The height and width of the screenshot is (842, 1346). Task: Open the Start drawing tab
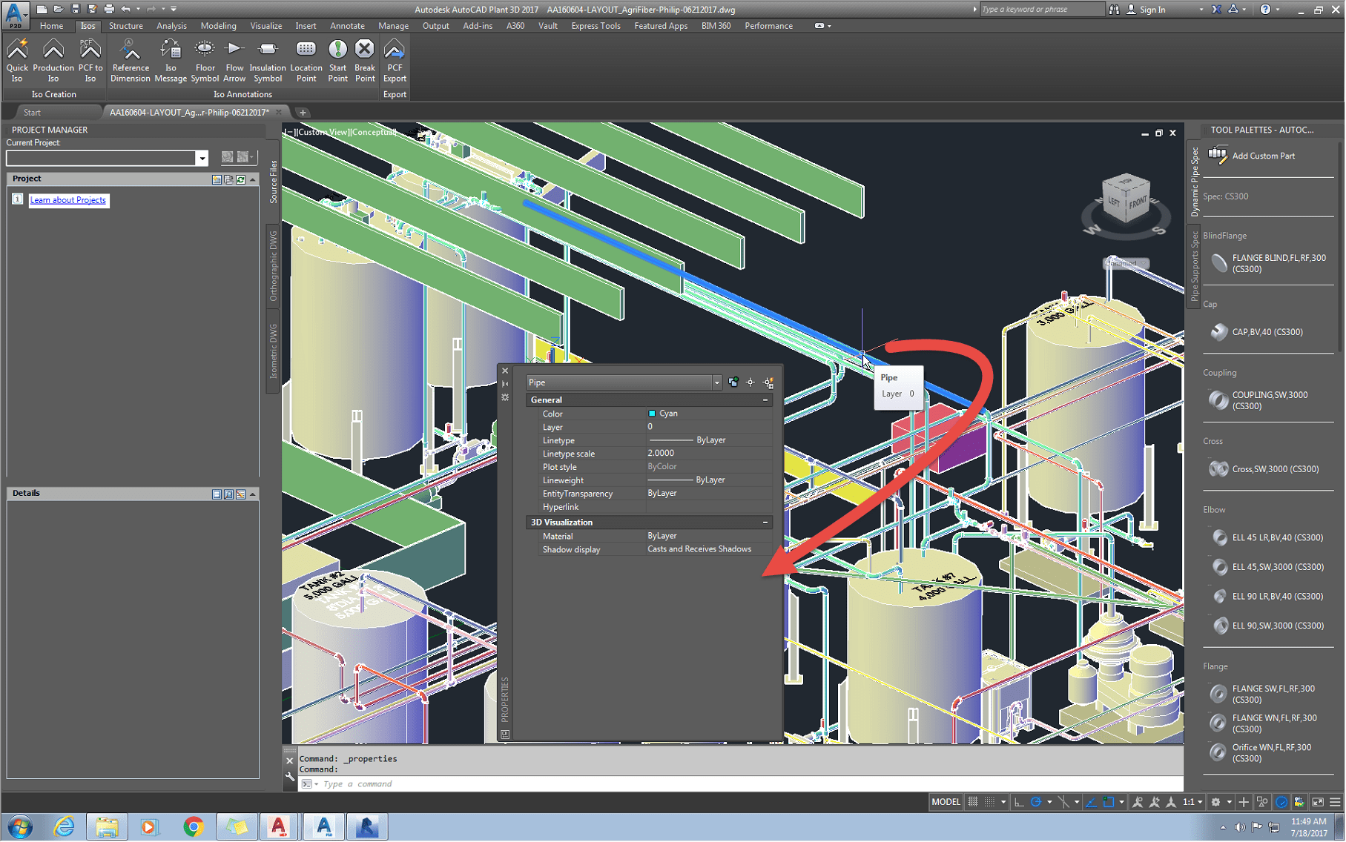(x=32, y=113)
